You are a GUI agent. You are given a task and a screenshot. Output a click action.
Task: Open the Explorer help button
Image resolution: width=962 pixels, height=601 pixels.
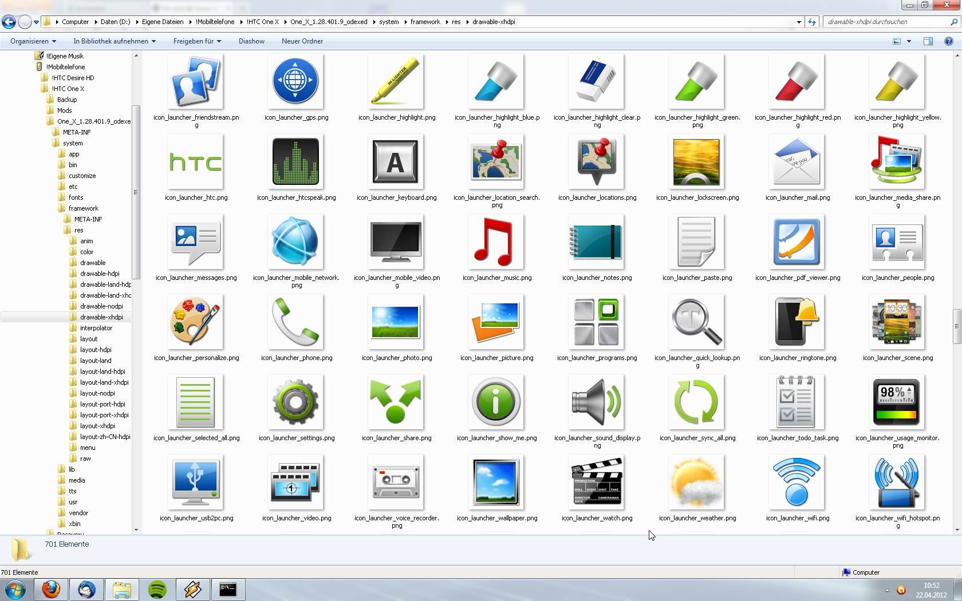[x=949, y=41]
